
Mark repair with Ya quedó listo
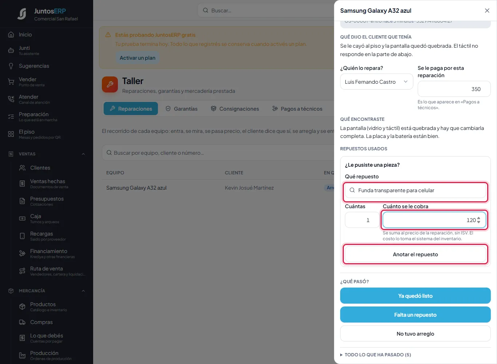(416, 296)
